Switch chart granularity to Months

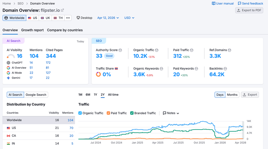232,95
